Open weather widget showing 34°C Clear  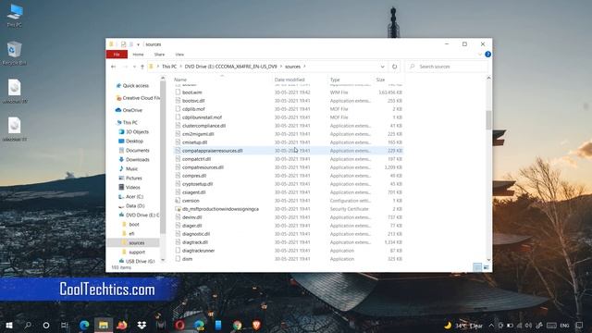[464, 325]
